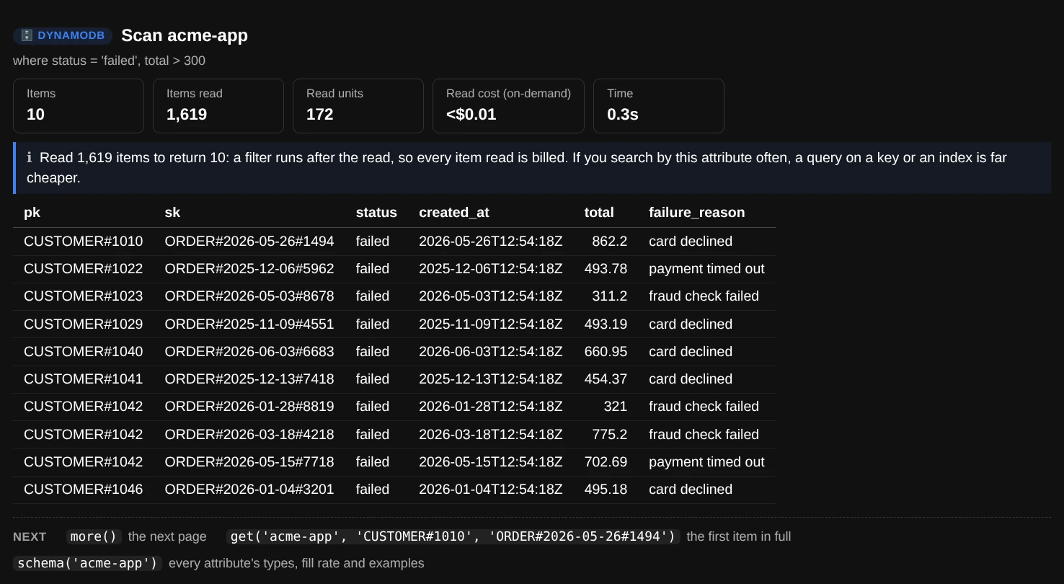Click the Items read stat card

[218, 106]
